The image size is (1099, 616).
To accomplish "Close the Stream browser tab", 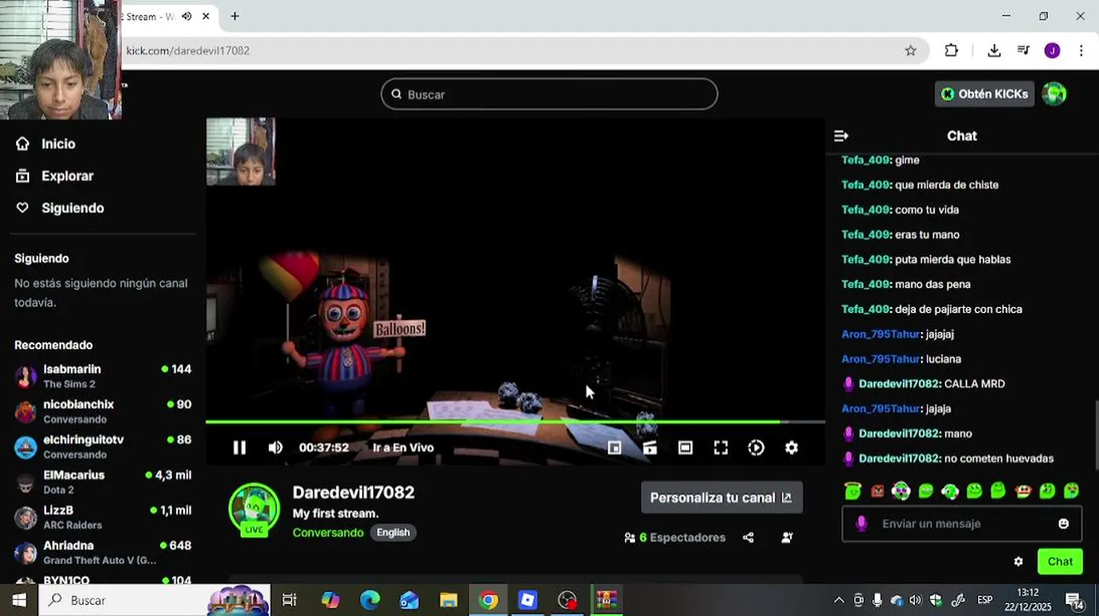I will (205, 16).
